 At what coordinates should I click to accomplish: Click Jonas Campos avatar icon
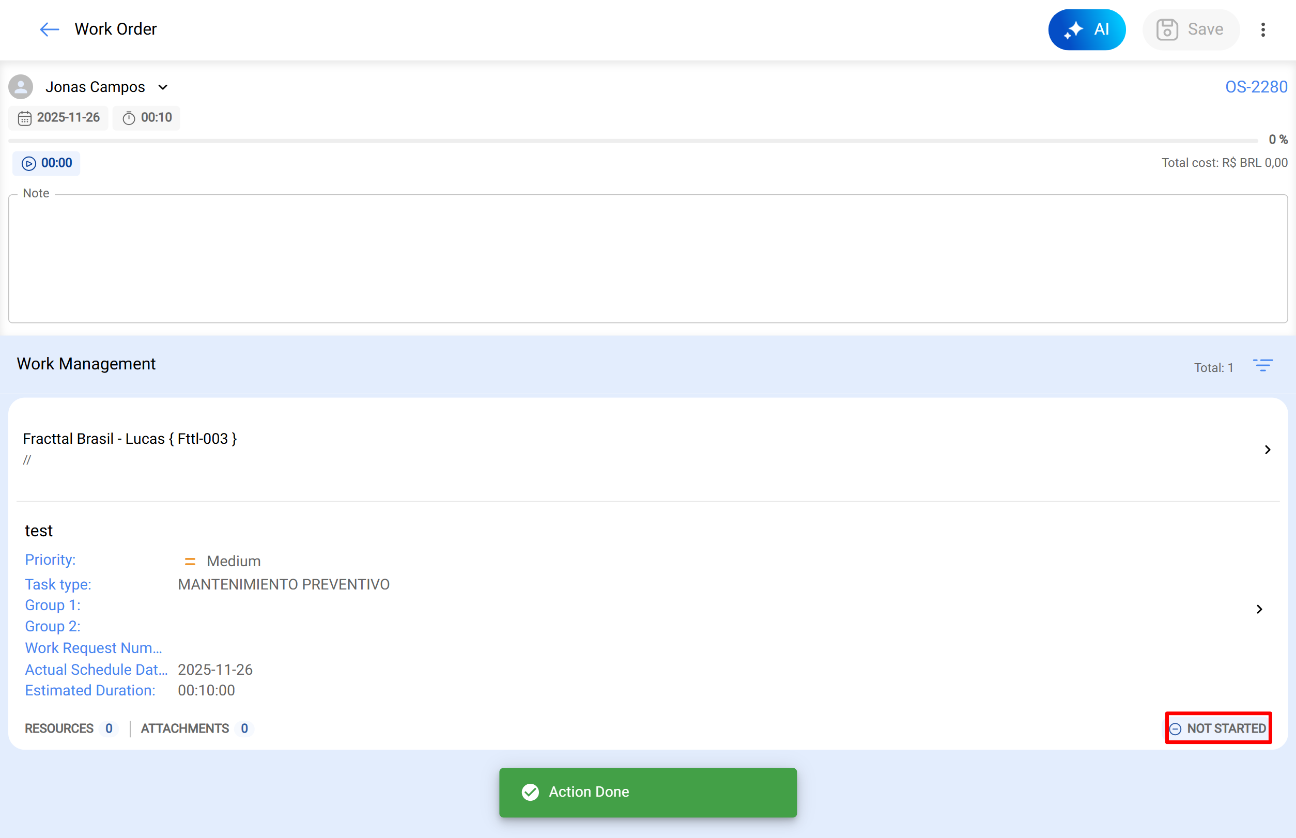pyautogui.click(x=21, y=87)
